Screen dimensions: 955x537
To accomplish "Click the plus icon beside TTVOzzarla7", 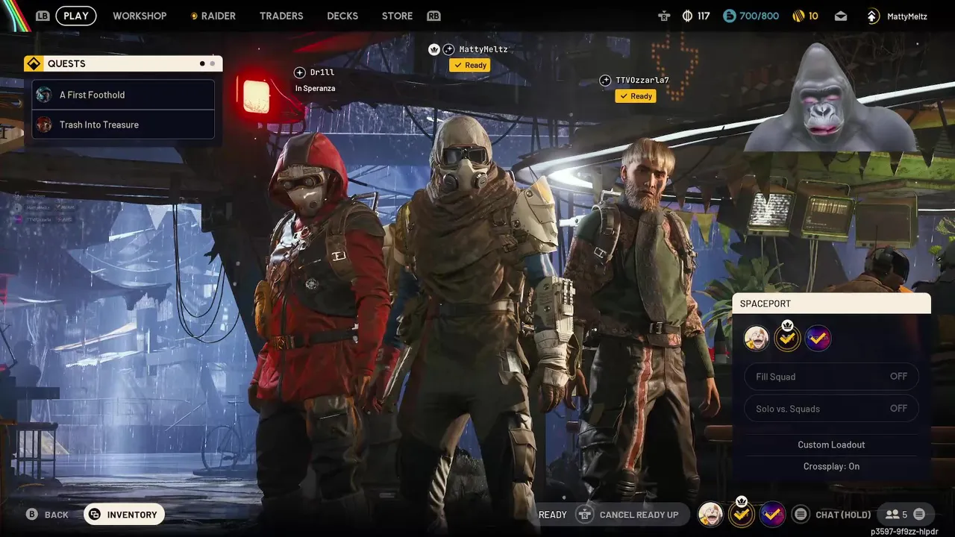I will [605, 81].
